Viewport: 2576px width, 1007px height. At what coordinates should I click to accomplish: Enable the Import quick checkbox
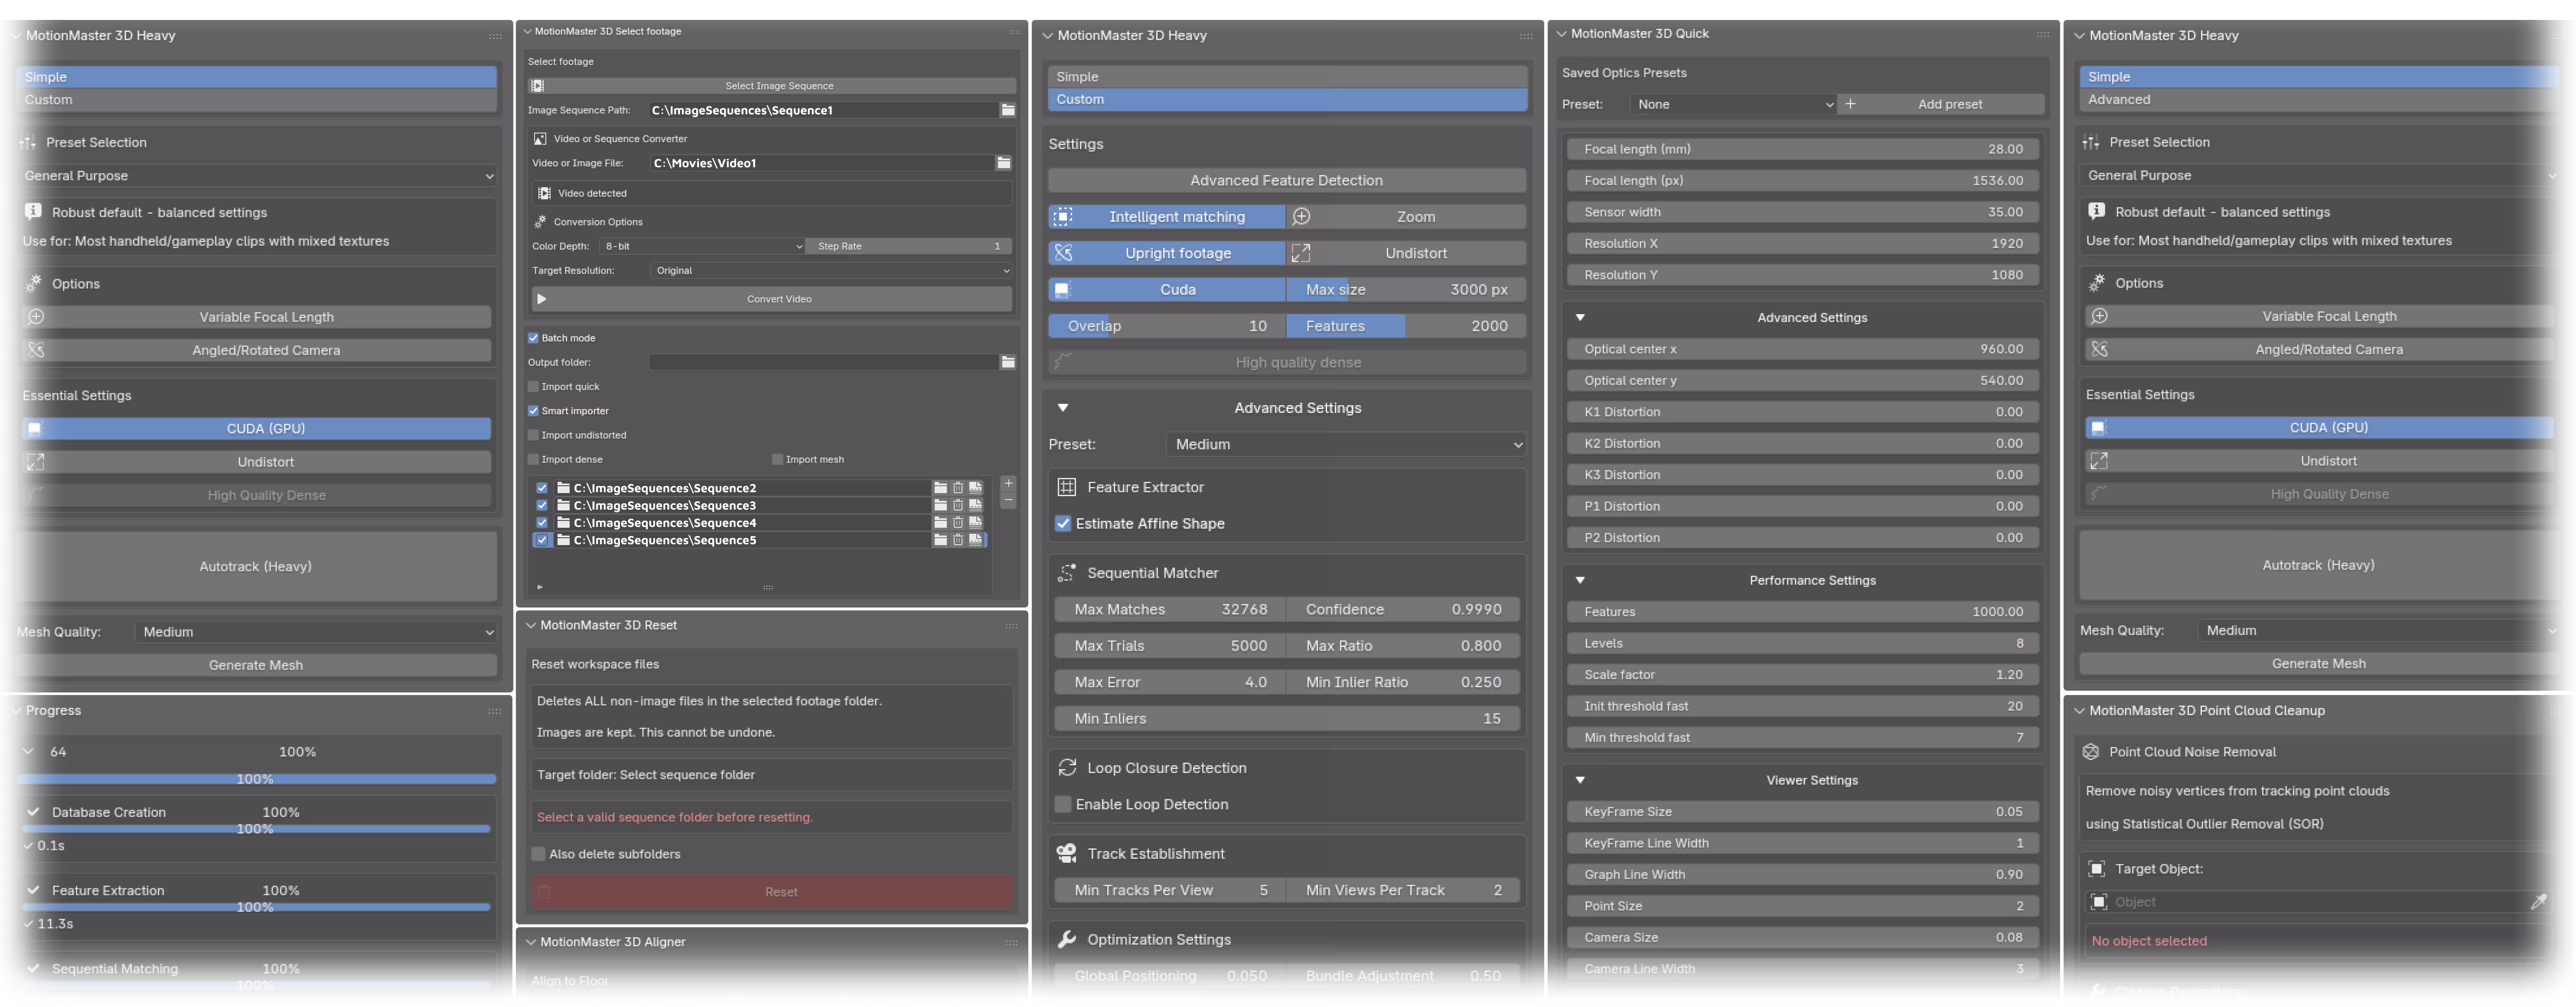click(x=533, y=387)
